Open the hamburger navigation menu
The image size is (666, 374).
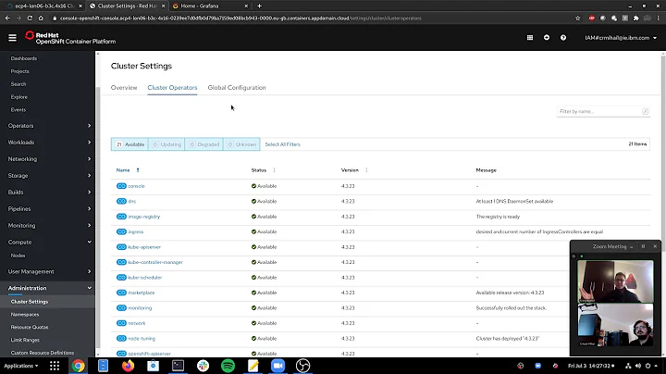(12, 38)
